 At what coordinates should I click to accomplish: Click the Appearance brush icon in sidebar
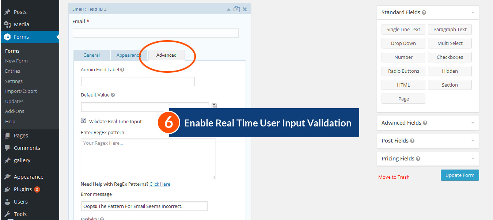(x=7, y=177)
